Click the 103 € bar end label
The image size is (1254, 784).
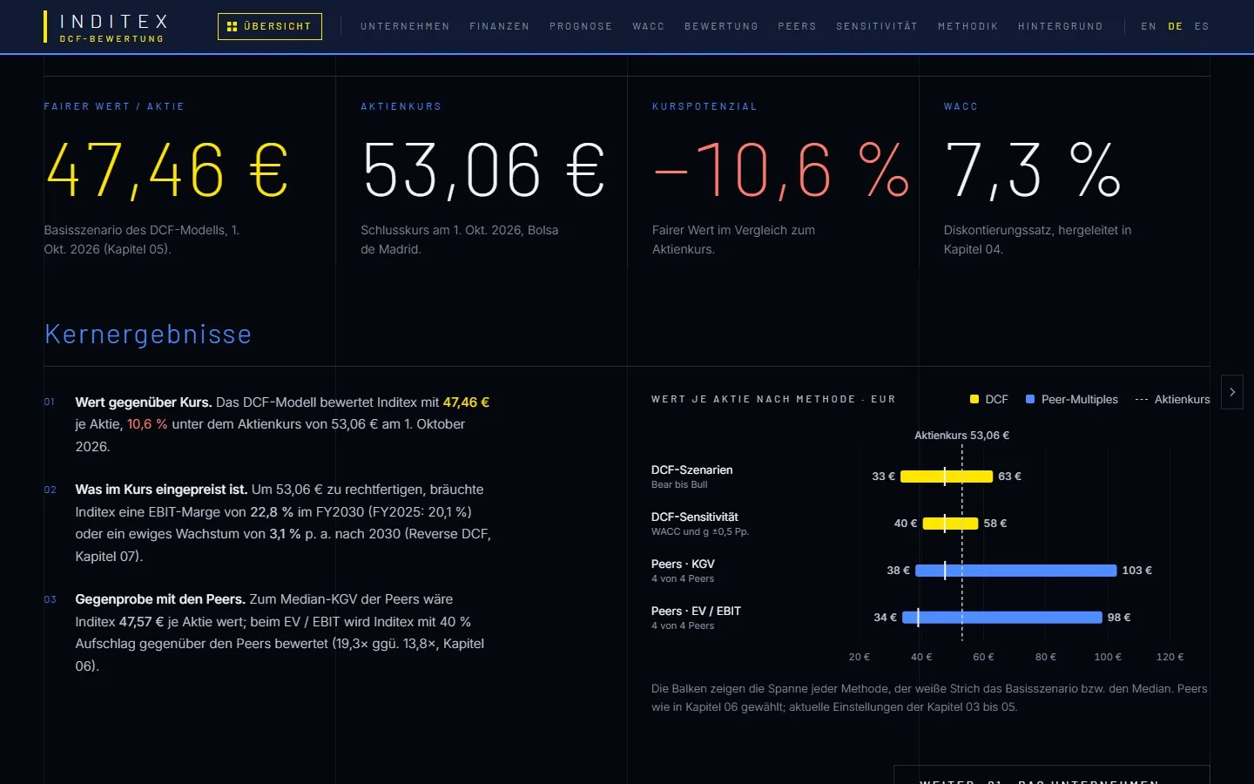click(x=1136, y=571)
